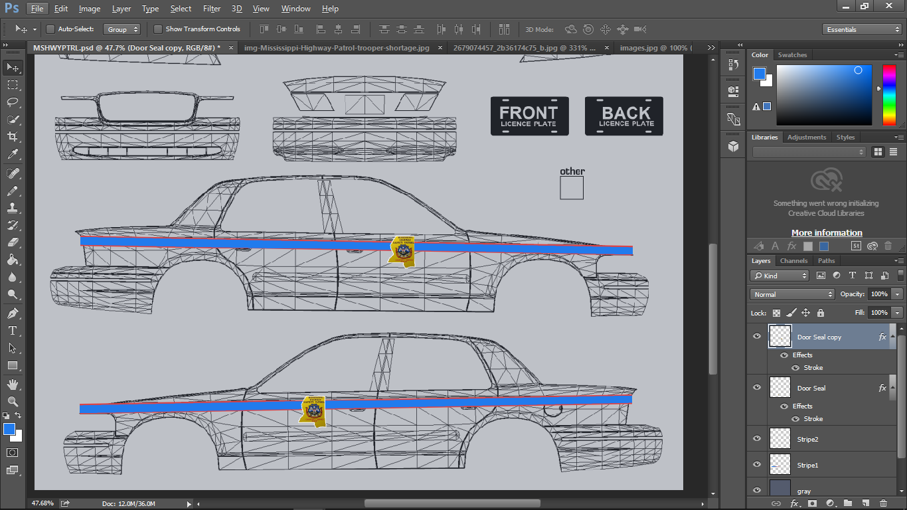Open the Essentials workspace dropdown
This screenshot has width=907, height=510.
862,29
